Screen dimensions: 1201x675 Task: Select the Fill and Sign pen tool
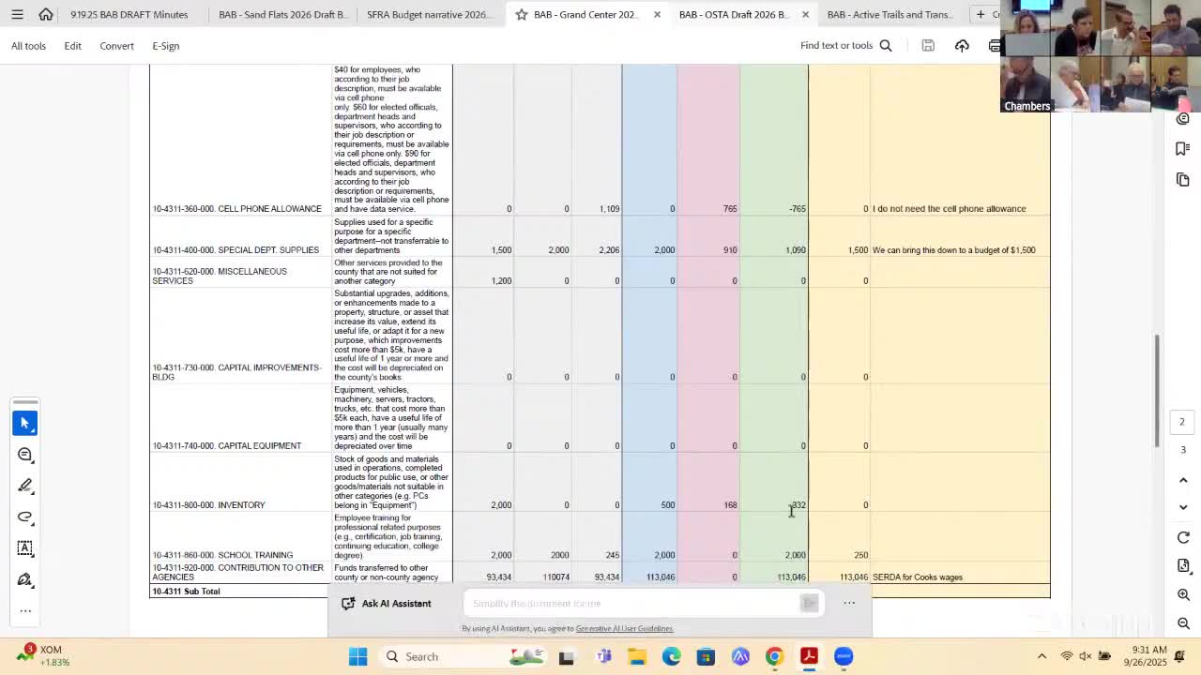tap(25, 579)
